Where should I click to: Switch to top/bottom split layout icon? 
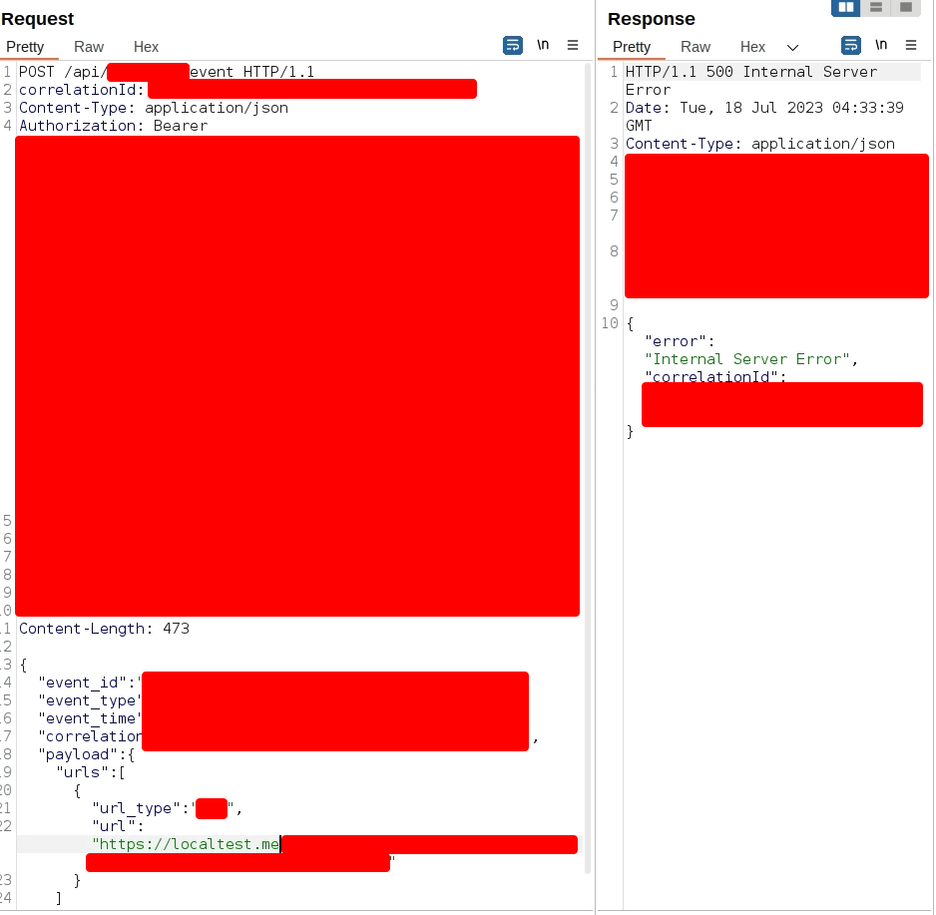click(x=875, y=8)
